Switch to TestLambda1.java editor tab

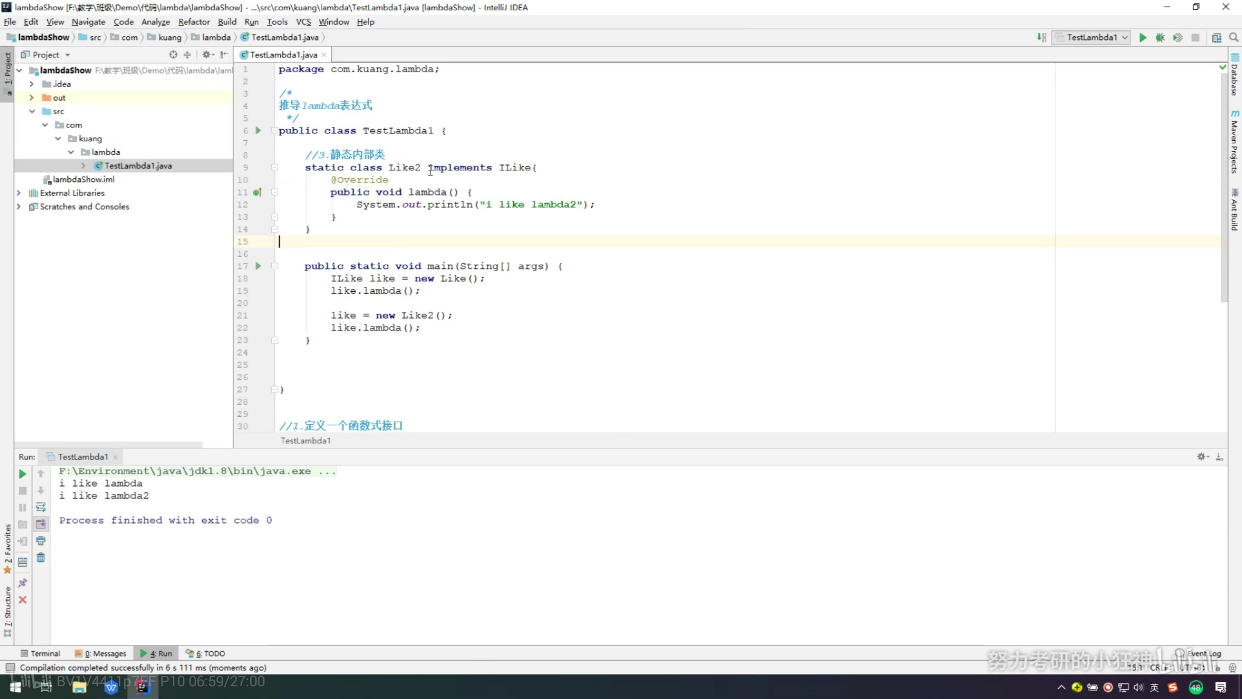[283, 55]
